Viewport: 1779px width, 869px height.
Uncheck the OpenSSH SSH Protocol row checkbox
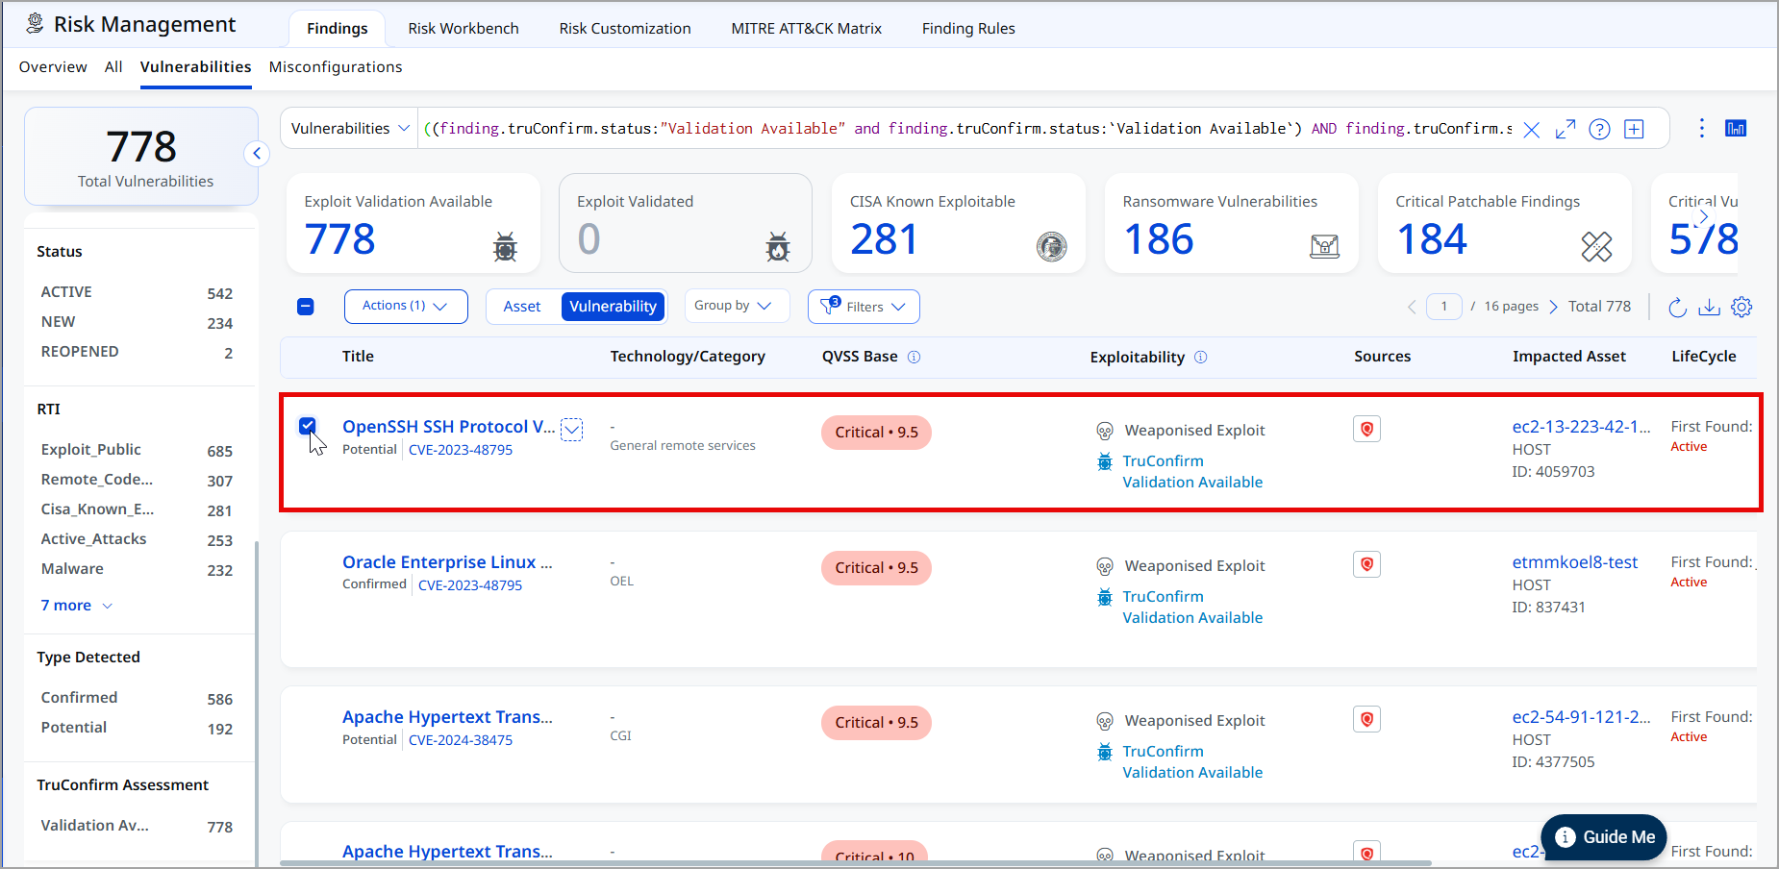[307, 425]
